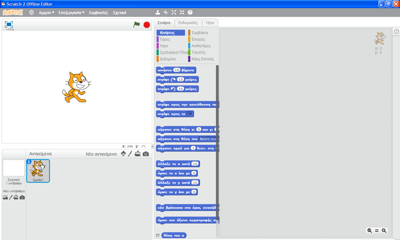Open the help panel on right edge

[396, 31]
